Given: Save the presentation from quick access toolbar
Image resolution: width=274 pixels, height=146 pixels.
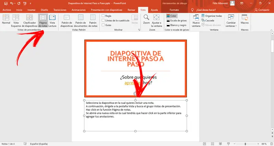Looking at the screenshot, I should [x=6, y=3].
